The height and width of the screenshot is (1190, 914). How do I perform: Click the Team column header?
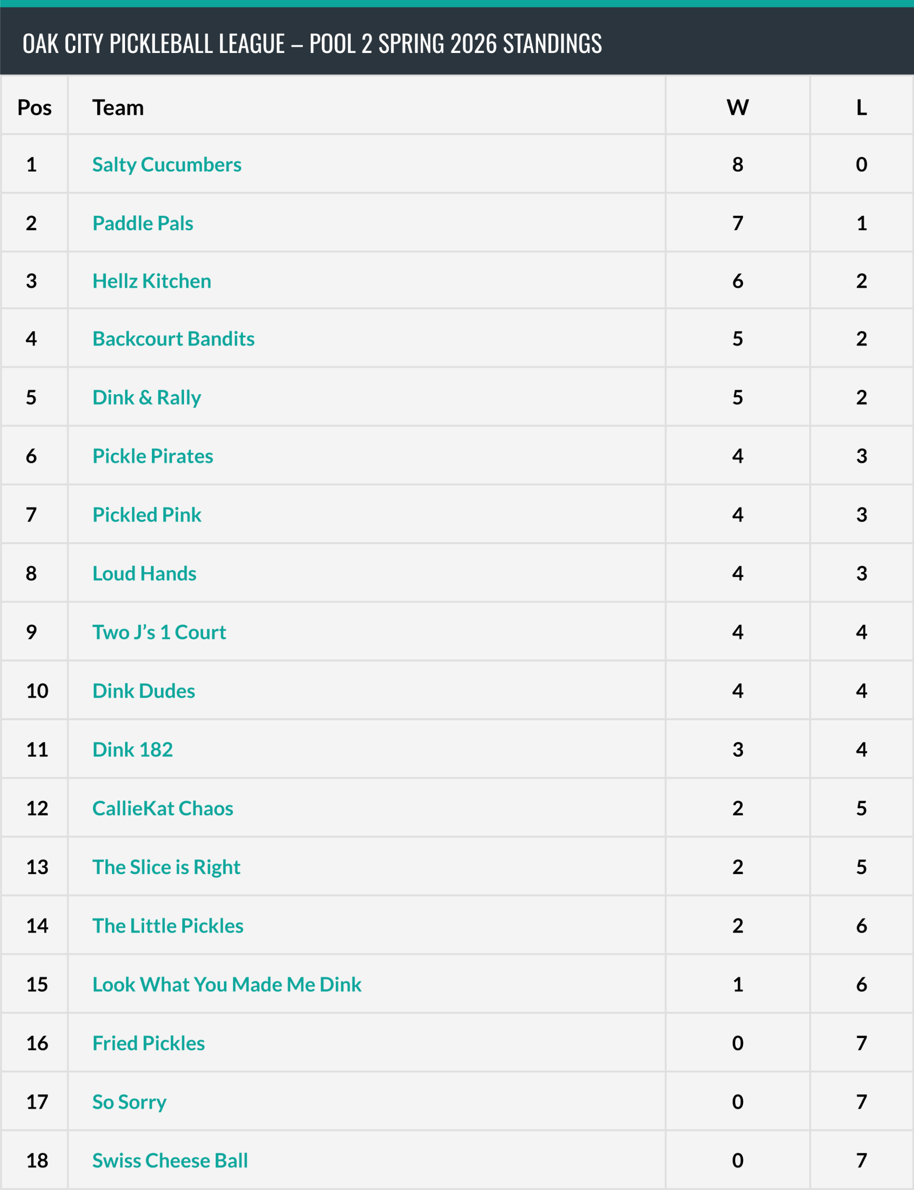(x=118, y=108)
